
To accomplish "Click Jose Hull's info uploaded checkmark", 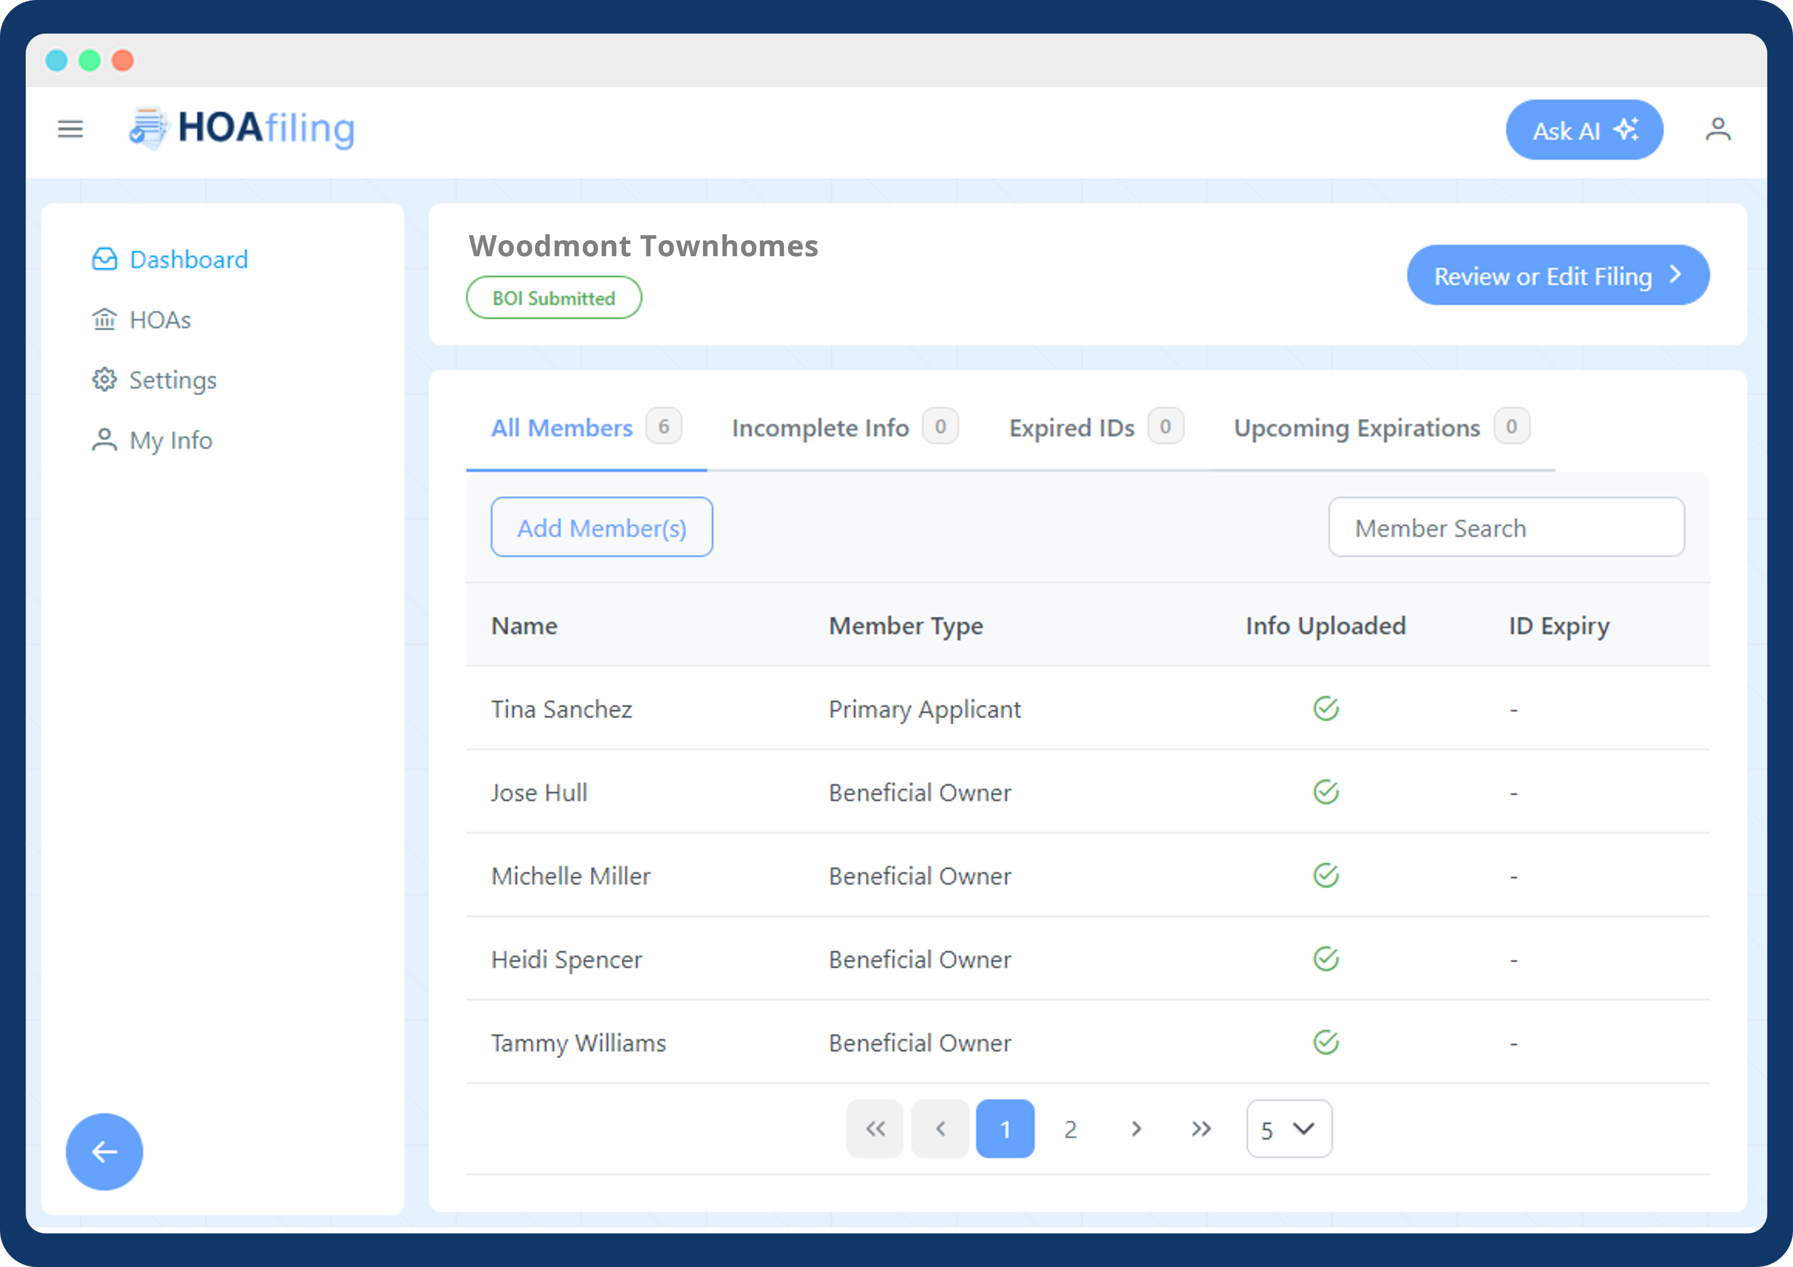I will (1325, 792).
